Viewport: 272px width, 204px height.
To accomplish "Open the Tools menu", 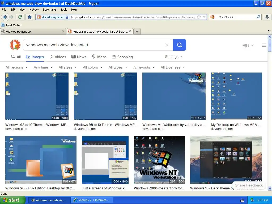I will coord(64,10).
